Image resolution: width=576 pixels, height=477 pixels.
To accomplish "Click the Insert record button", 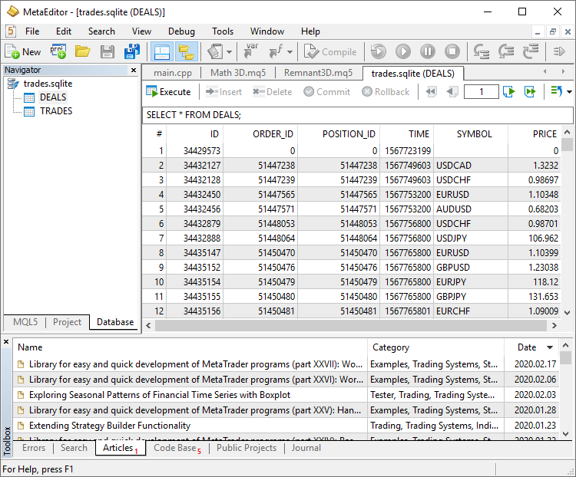I will (x=223, y=92).
